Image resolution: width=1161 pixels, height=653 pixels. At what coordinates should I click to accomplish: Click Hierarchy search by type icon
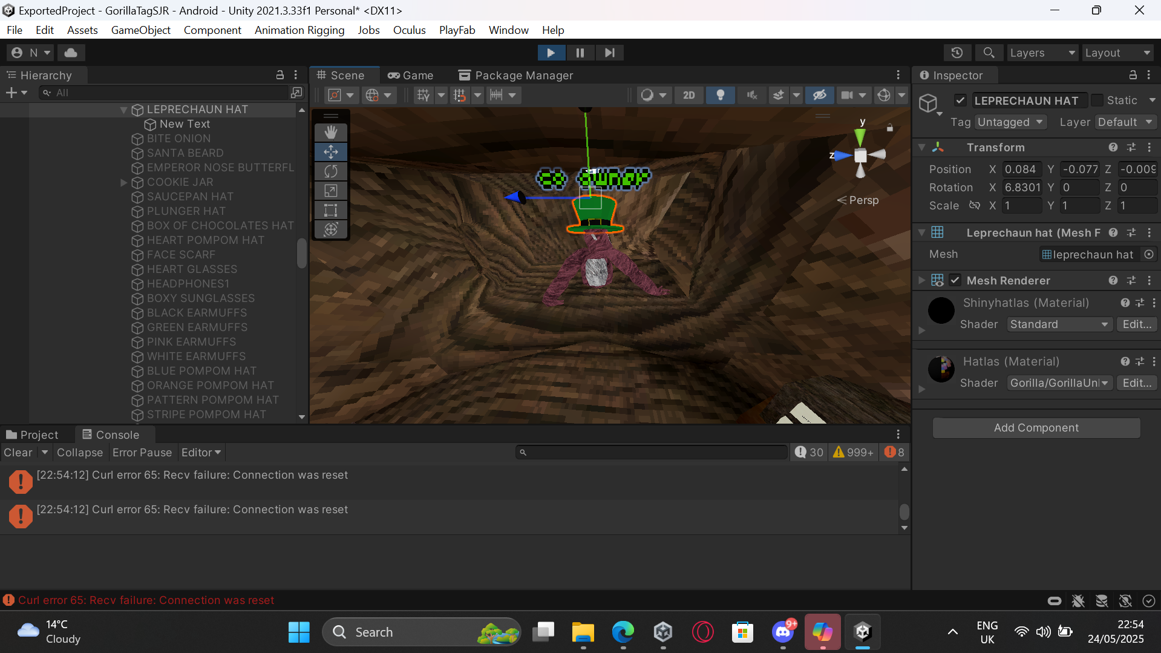point(296,93)
